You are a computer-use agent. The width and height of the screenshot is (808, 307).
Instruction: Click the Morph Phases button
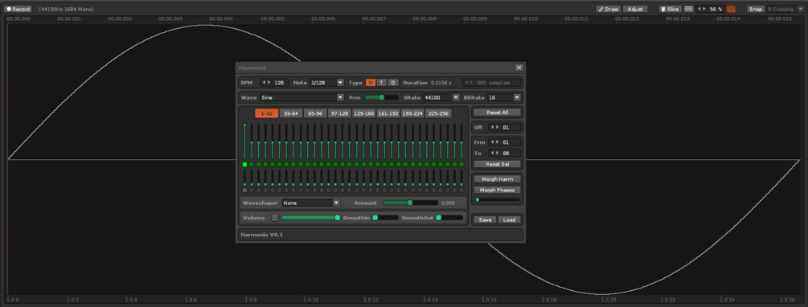click(x=498, y=190)
